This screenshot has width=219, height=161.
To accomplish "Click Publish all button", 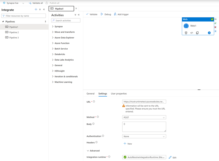I will pos(52,3).
